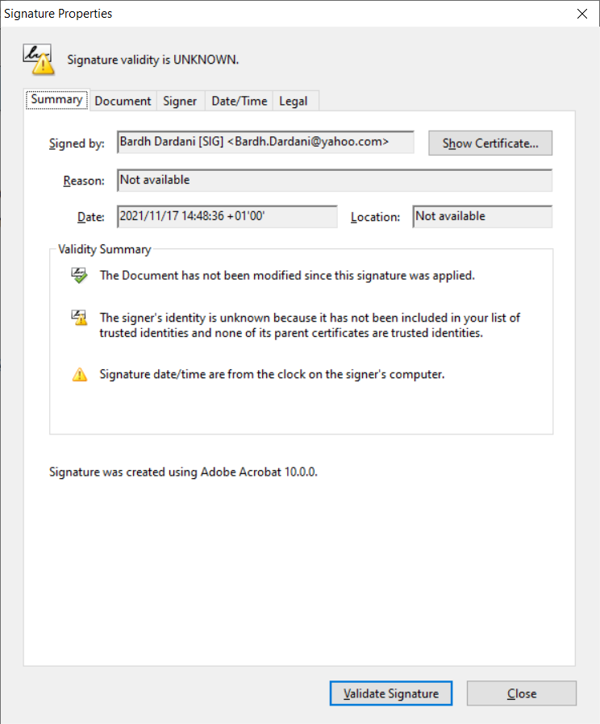
Task: Click the 'Location:' label
Action: pos(375,217)
